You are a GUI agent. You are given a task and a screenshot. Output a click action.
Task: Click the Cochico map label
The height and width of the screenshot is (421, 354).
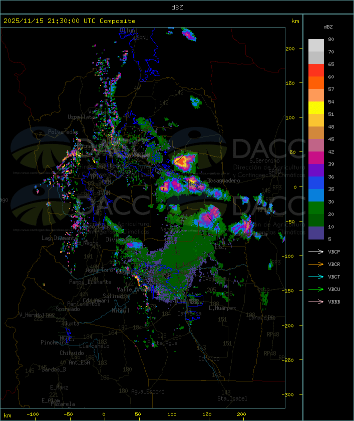coord(209,358)
